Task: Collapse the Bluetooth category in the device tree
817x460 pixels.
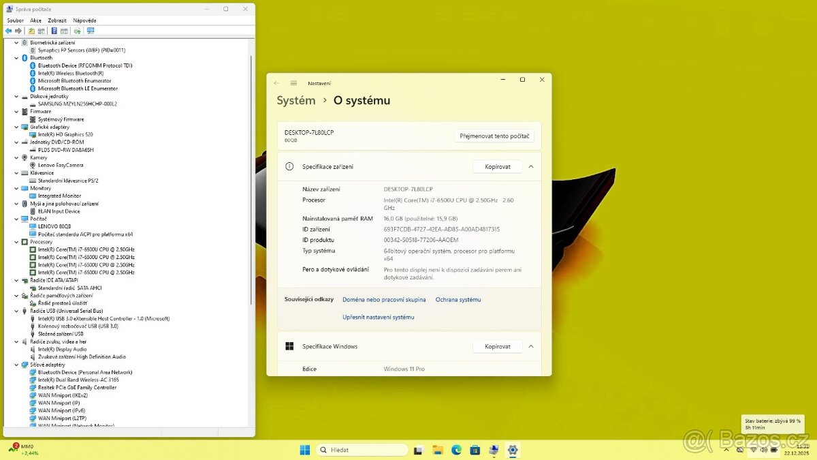Action: tap(16, 57)
